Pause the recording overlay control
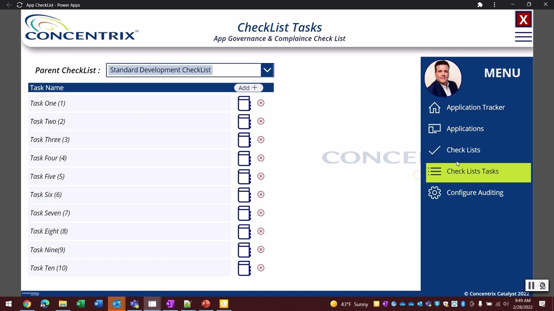 click(531, 286)
